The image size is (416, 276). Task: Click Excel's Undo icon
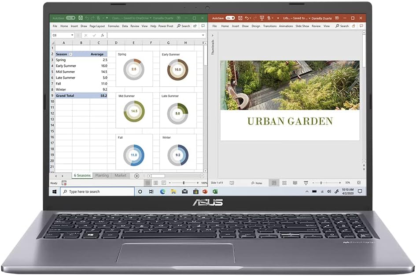pyautogui.click(x=87, y=18)
